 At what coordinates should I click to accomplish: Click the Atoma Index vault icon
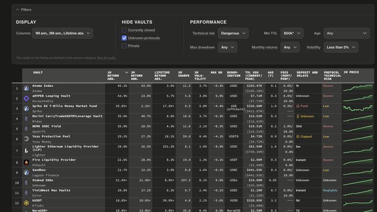tap(26, 89)
